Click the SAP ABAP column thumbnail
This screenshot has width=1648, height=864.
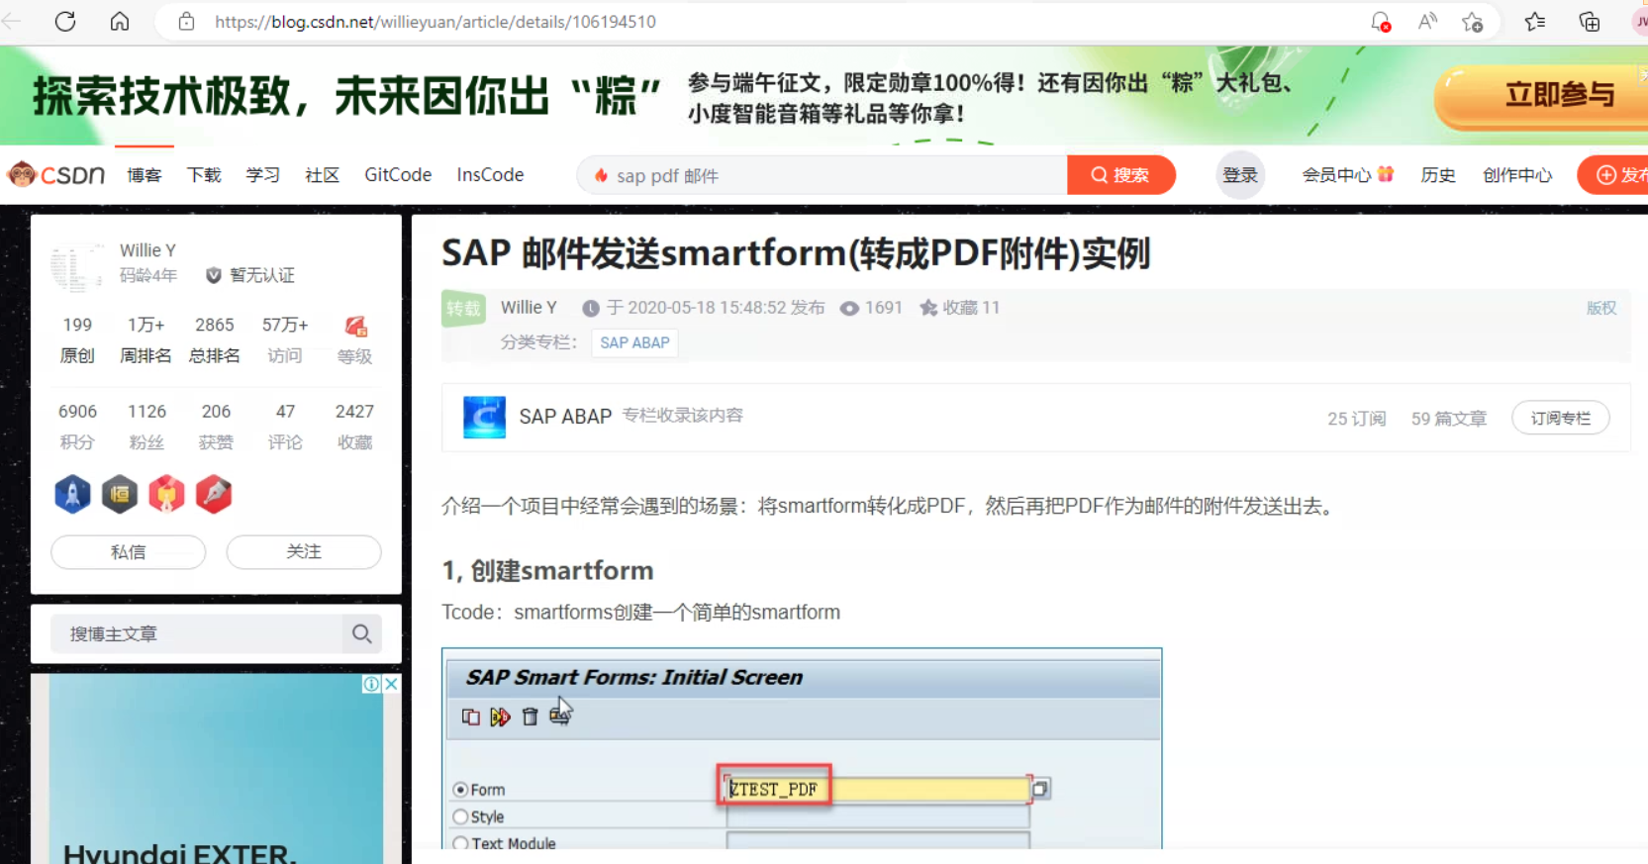tap(485, 418)
